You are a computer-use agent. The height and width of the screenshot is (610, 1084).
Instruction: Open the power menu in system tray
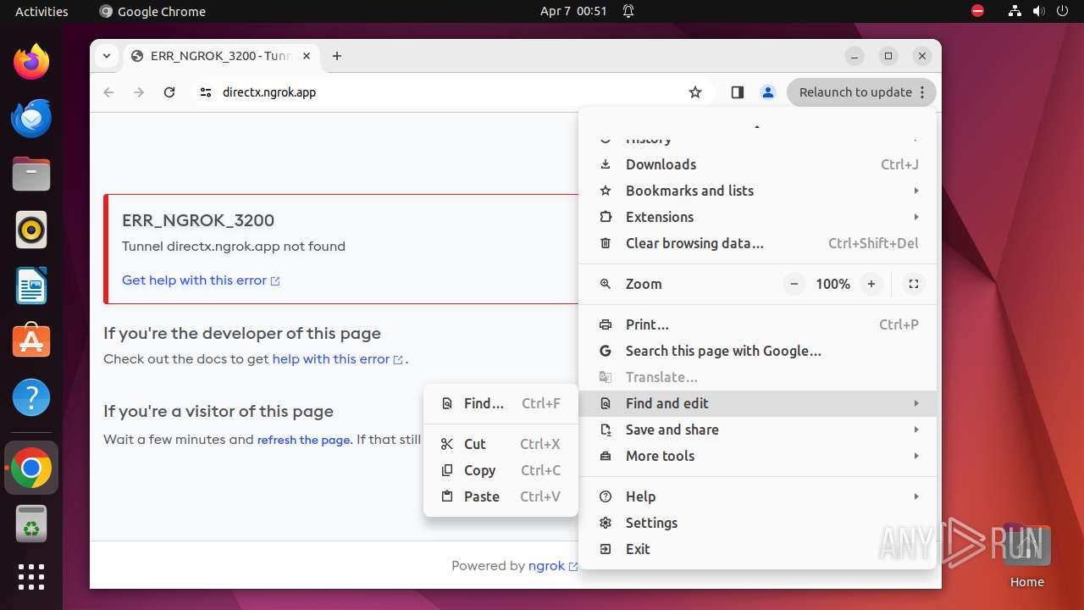[1062, 11]
